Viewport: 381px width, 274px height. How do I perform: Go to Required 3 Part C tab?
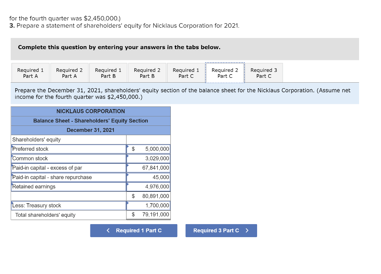[x=264, y=73]
